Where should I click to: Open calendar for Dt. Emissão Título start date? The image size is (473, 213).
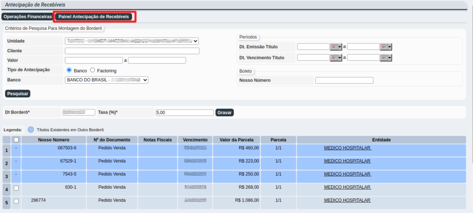(x=336, y=46)
